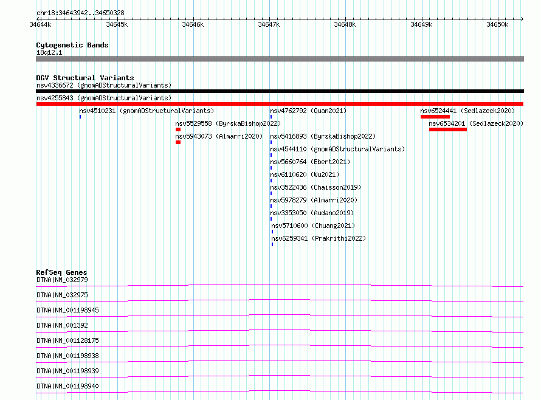Viewport: 541px width, 400px height.
Task: Click the chr18:34643942..34650328 coordinates label
Action: 80,13
